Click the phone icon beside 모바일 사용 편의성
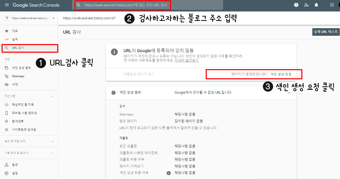Viewport: 340px width, 179px height. point(7,113)
